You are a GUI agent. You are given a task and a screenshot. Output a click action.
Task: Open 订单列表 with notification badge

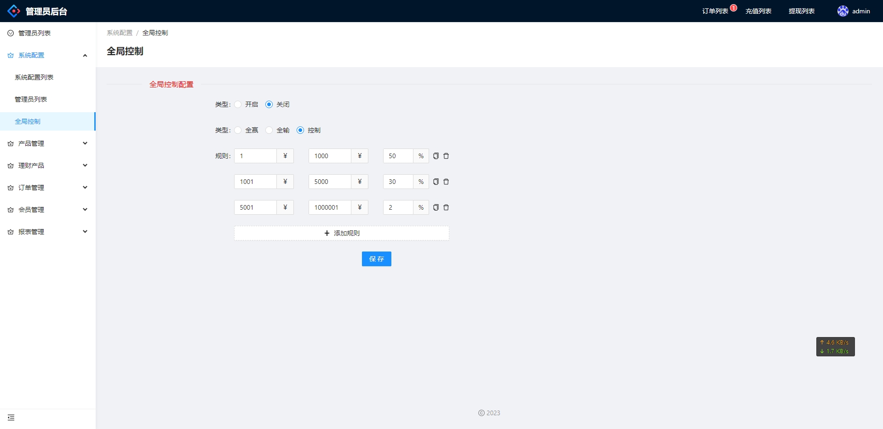(x=715, y=11)
